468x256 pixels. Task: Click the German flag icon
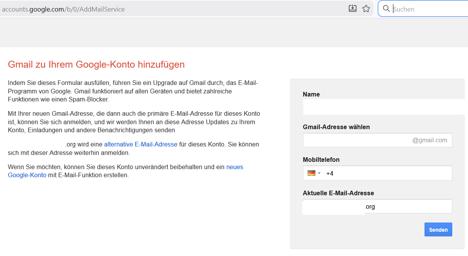[311, 173]
